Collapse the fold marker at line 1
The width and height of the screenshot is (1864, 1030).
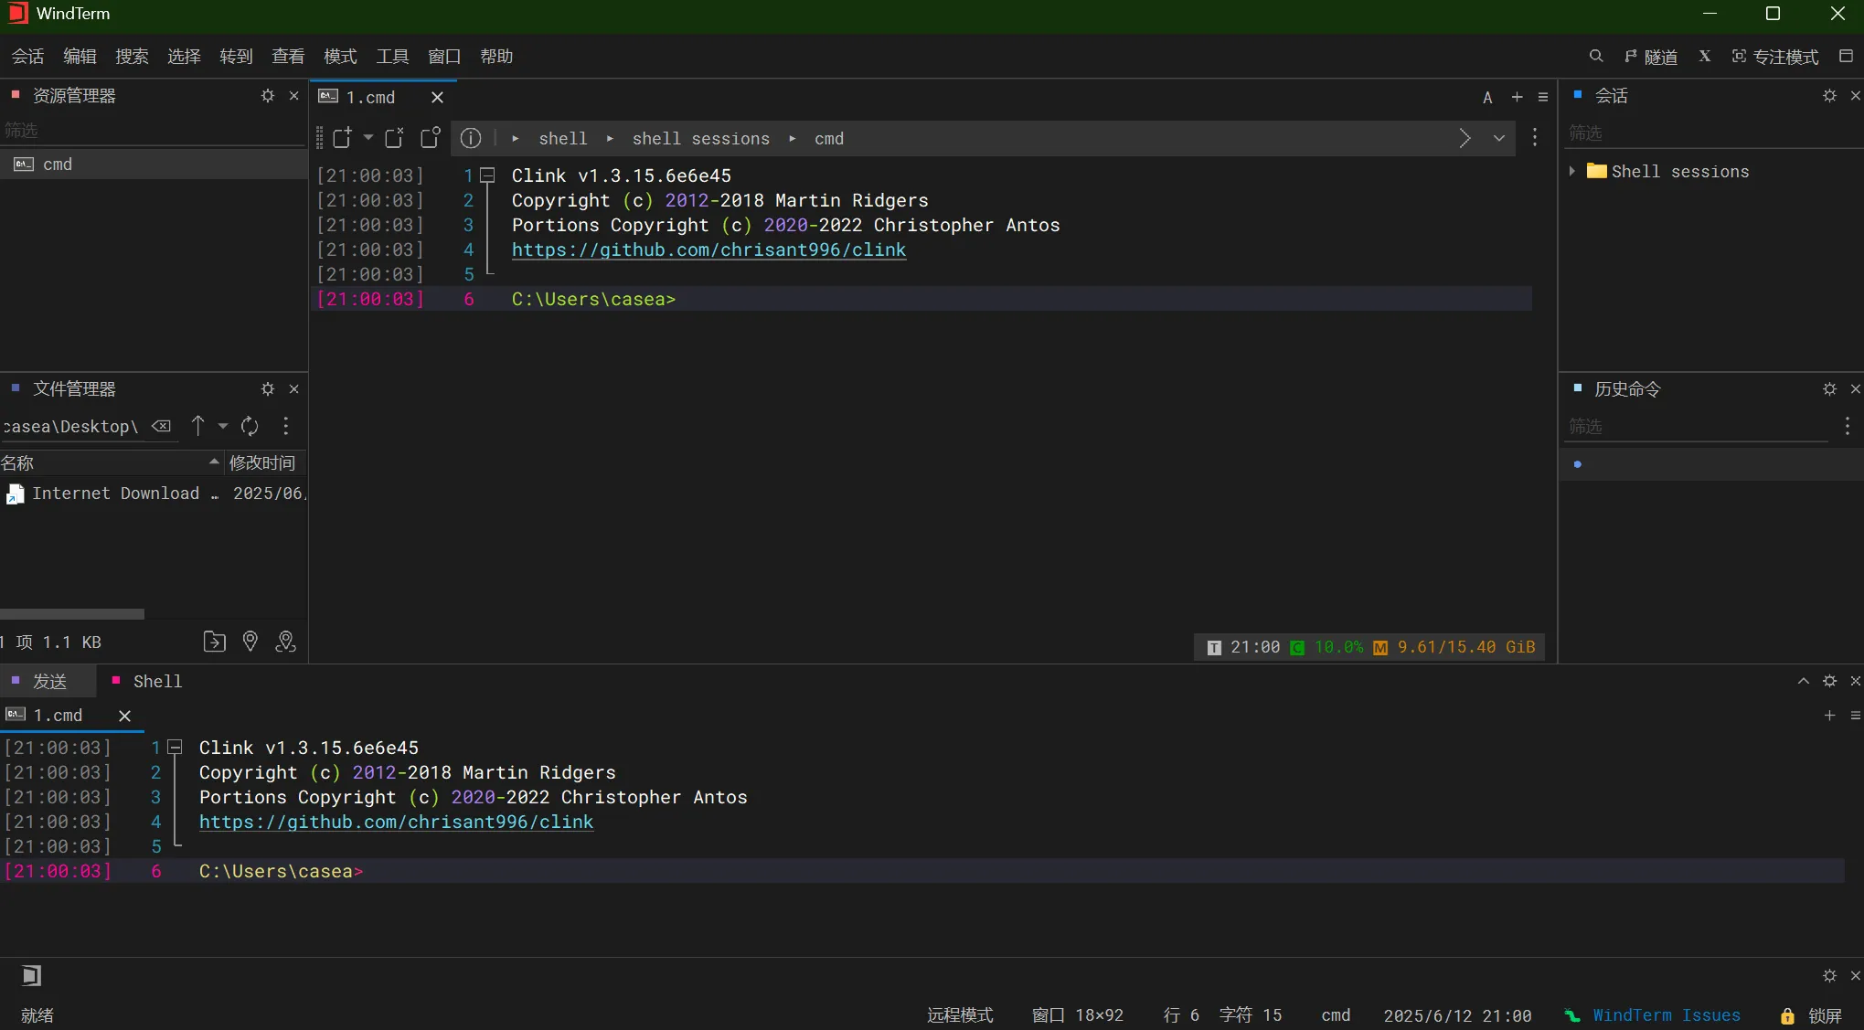point(487,175)
